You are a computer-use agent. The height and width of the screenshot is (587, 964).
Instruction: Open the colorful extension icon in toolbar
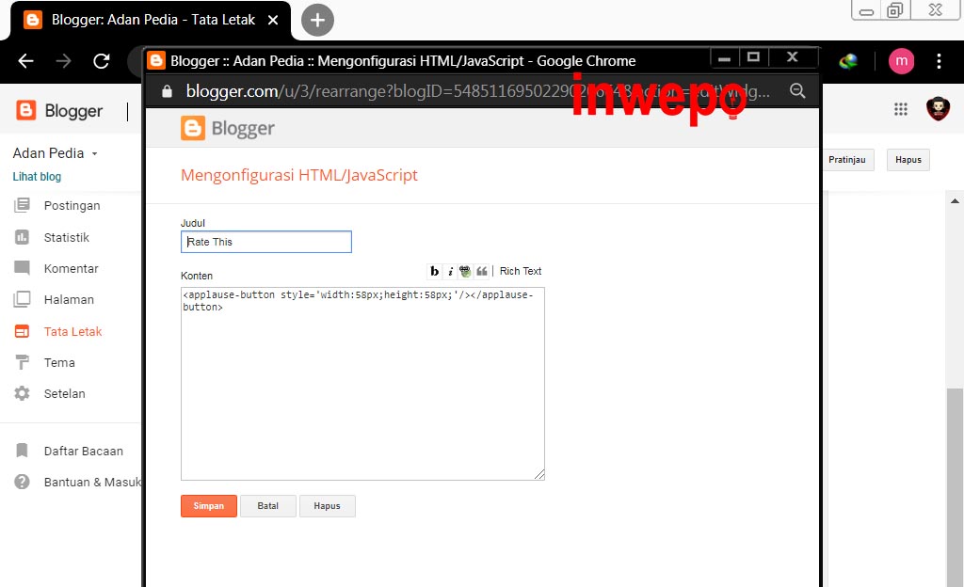pyautogui.click(x=848, y=61)
